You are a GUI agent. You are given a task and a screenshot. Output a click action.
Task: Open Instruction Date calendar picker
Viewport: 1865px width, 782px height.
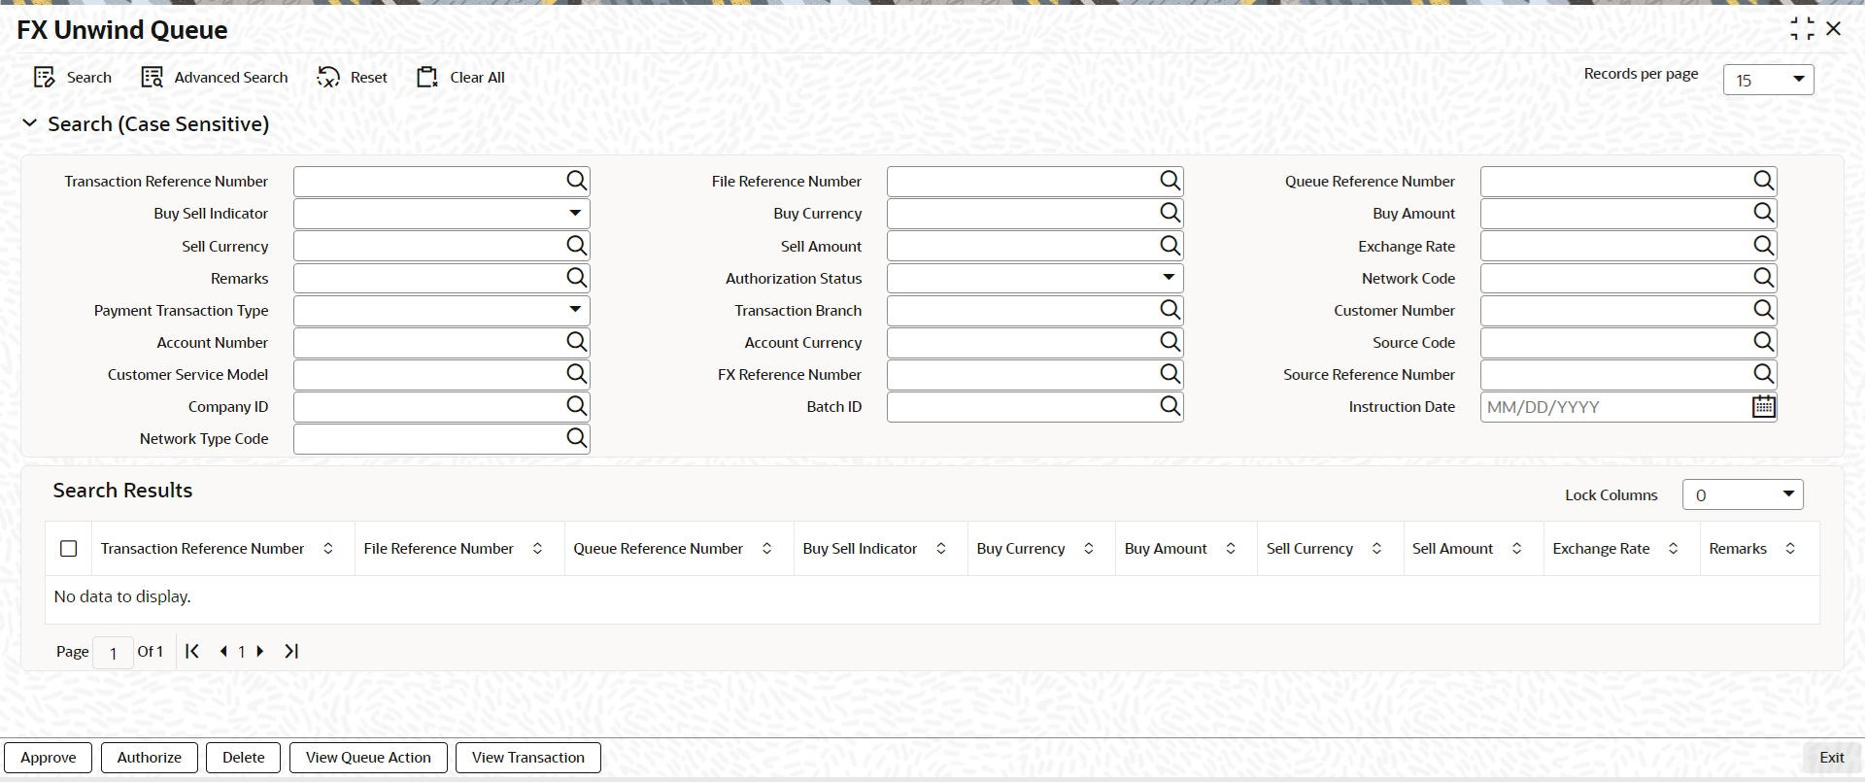[1764, 407]
